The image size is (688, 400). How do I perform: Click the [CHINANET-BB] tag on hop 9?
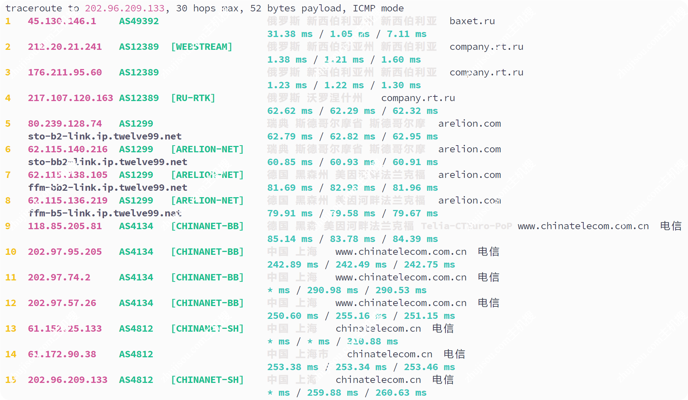tap(208, 226)
